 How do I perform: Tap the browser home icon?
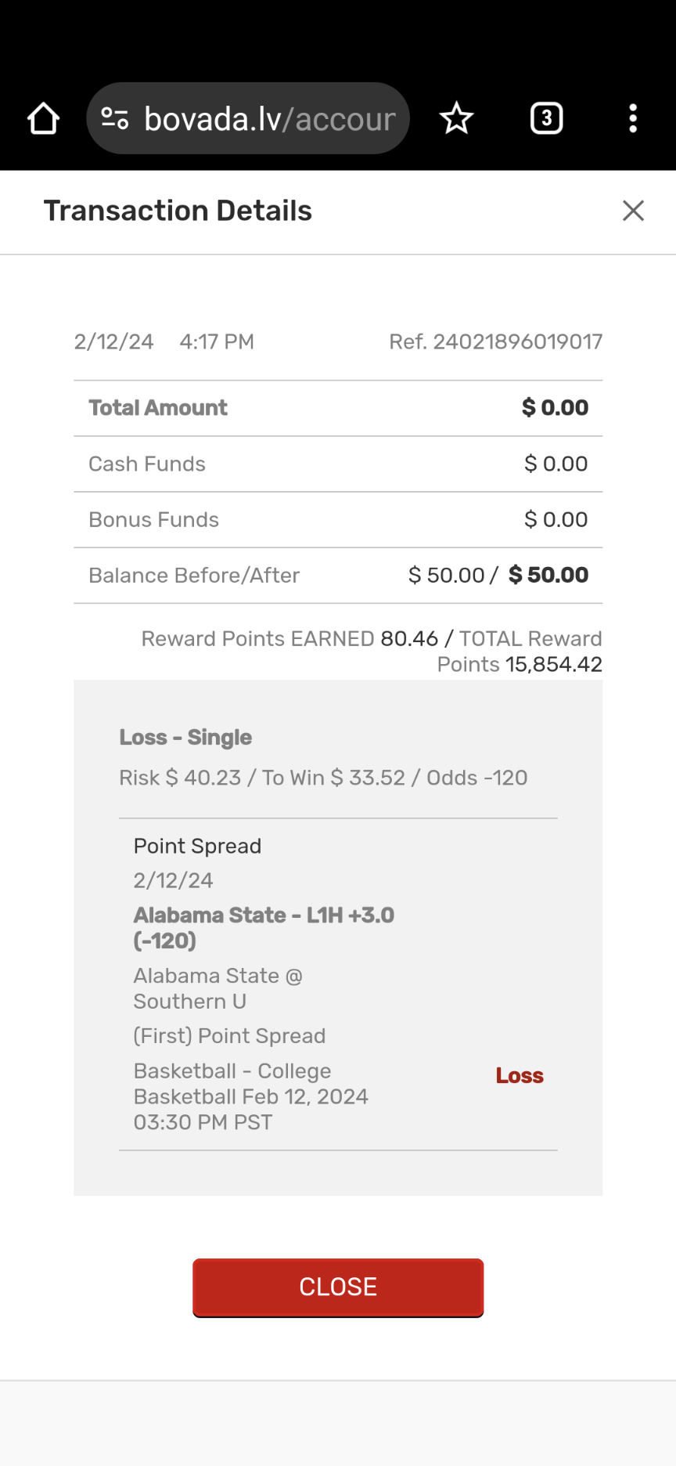click(x=44, y=119)
